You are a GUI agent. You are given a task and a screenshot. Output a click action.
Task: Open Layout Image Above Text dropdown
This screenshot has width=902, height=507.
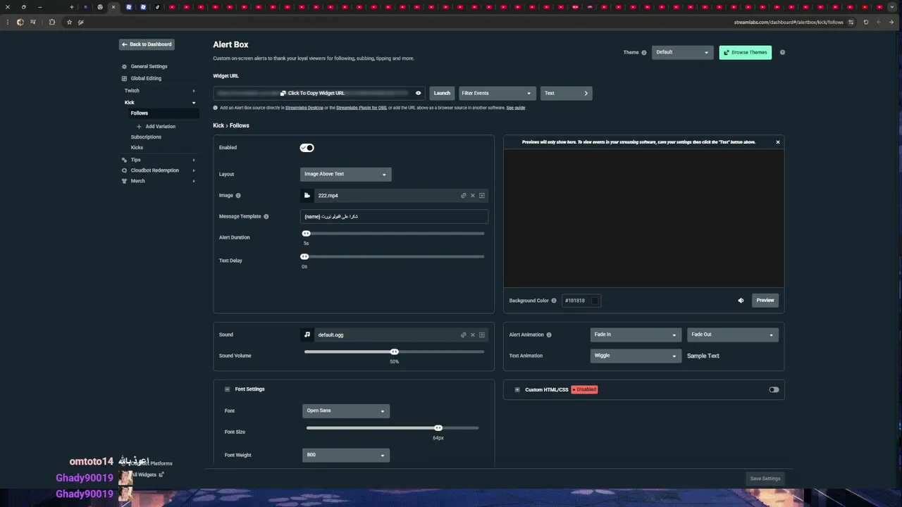point(346,174)
